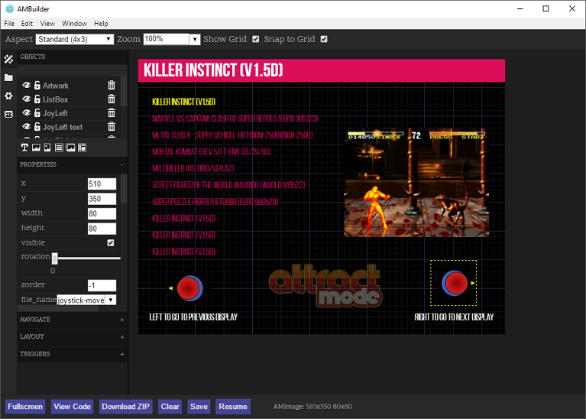The width and height of the screenshot is (586, 419).
Task: Expand the LAYOUT section
Action: click(121, 337)
